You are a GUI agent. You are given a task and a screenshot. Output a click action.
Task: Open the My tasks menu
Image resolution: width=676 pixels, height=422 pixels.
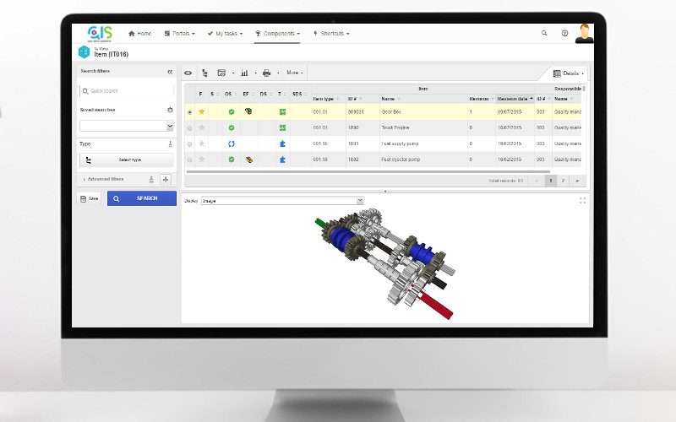coord(228,33)
